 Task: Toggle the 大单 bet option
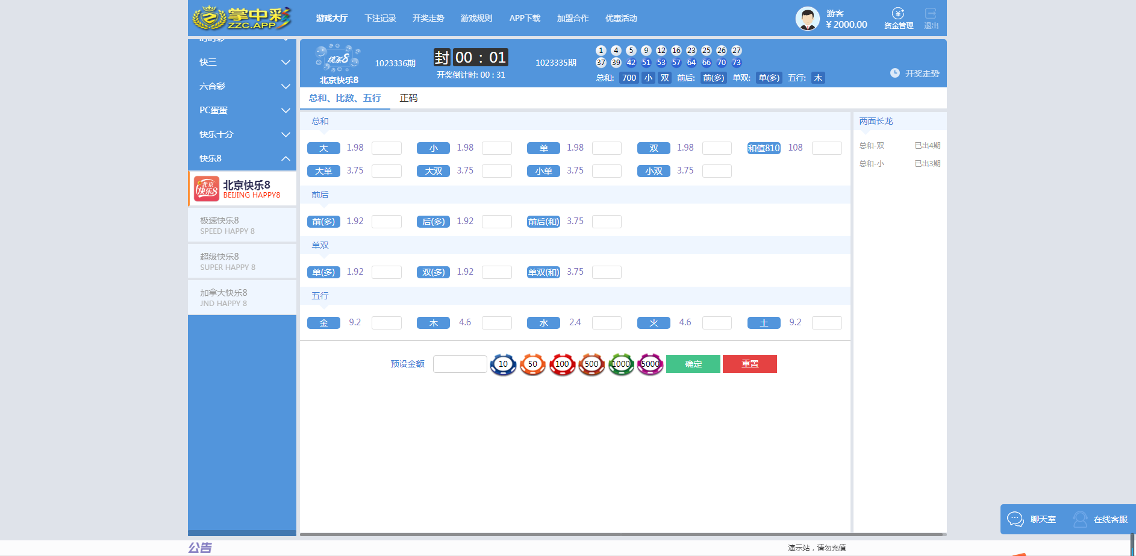(323, 171)
